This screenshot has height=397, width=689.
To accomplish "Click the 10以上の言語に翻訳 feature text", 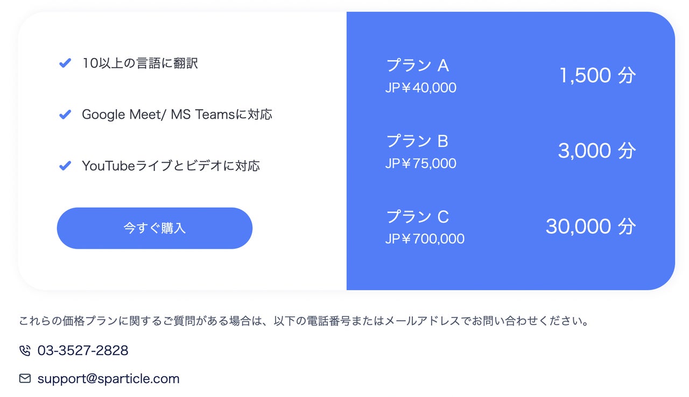I will (140, 63).
